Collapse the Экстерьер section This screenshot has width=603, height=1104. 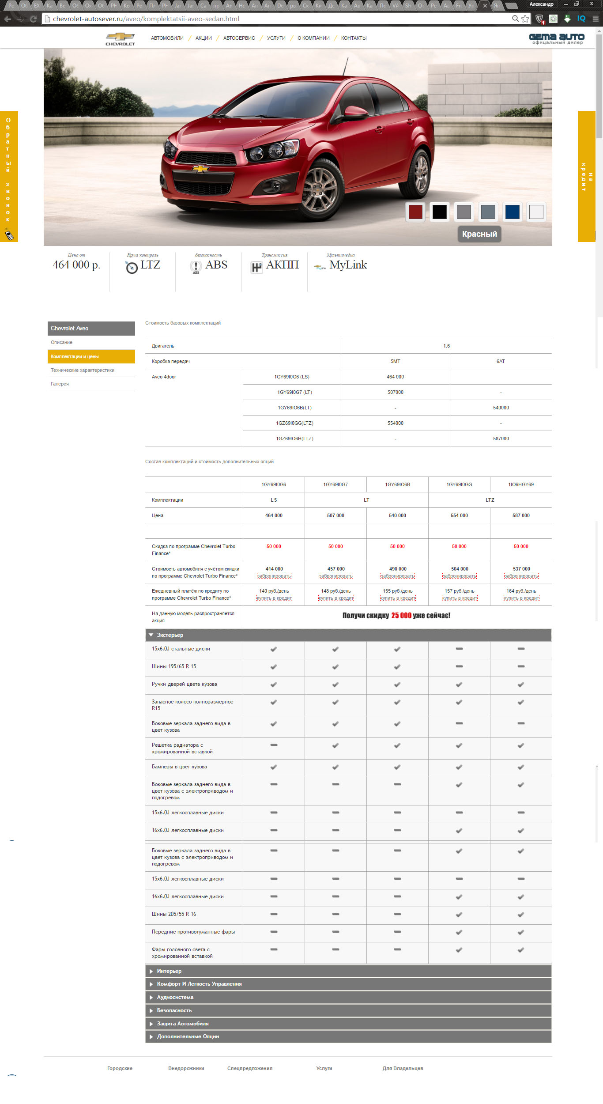(x=348, y=635)
